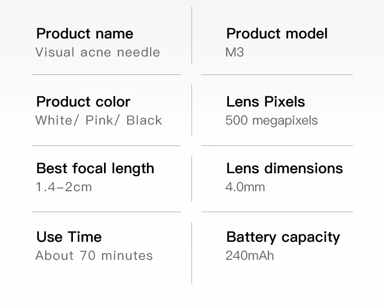Click the horizontal line below "Visual acne needle"
The image size is (384, 307).
(x=106, y=75)
